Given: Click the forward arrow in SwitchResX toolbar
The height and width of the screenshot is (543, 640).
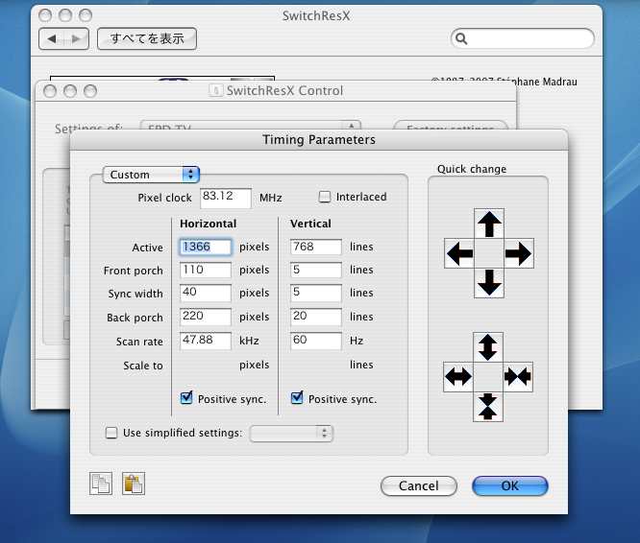Looking at the screenshot, I should coord(76,38).
